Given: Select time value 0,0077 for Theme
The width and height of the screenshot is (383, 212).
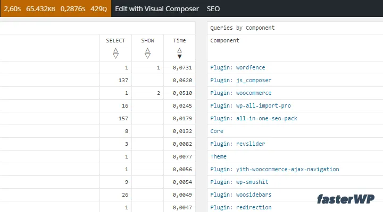Looking at the screenshot, I should click(182, 157).
